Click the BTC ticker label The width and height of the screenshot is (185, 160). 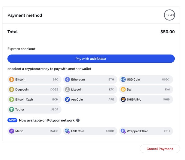[55, 79]
